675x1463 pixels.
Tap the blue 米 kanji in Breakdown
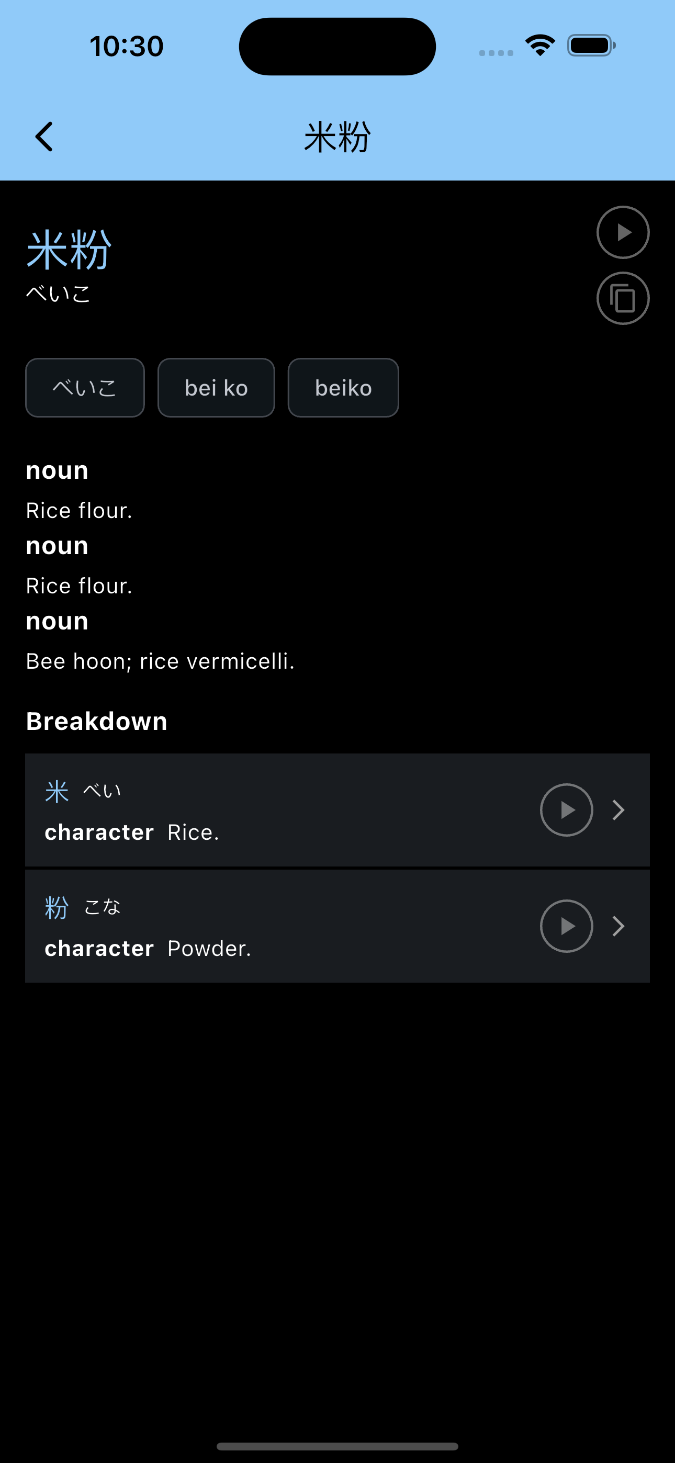[x=57, y=791]
